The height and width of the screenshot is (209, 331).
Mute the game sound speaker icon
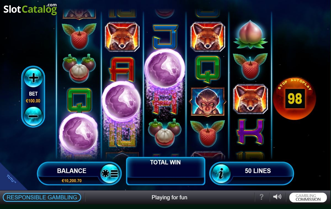click(x=277, y=197)
